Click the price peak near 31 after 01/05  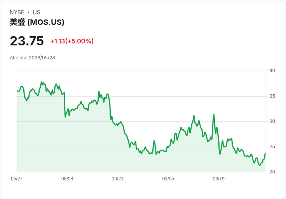pos(194,116)
